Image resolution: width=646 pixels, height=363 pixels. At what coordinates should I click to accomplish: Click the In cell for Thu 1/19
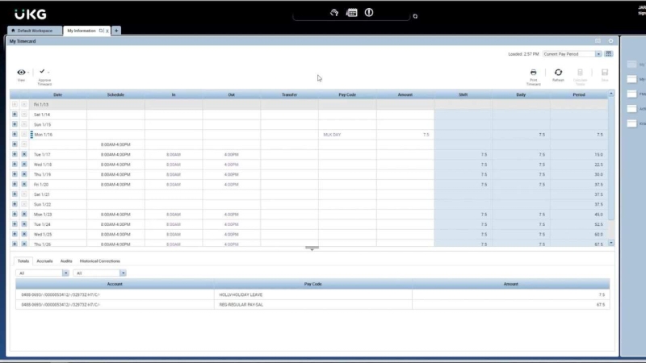174,174
